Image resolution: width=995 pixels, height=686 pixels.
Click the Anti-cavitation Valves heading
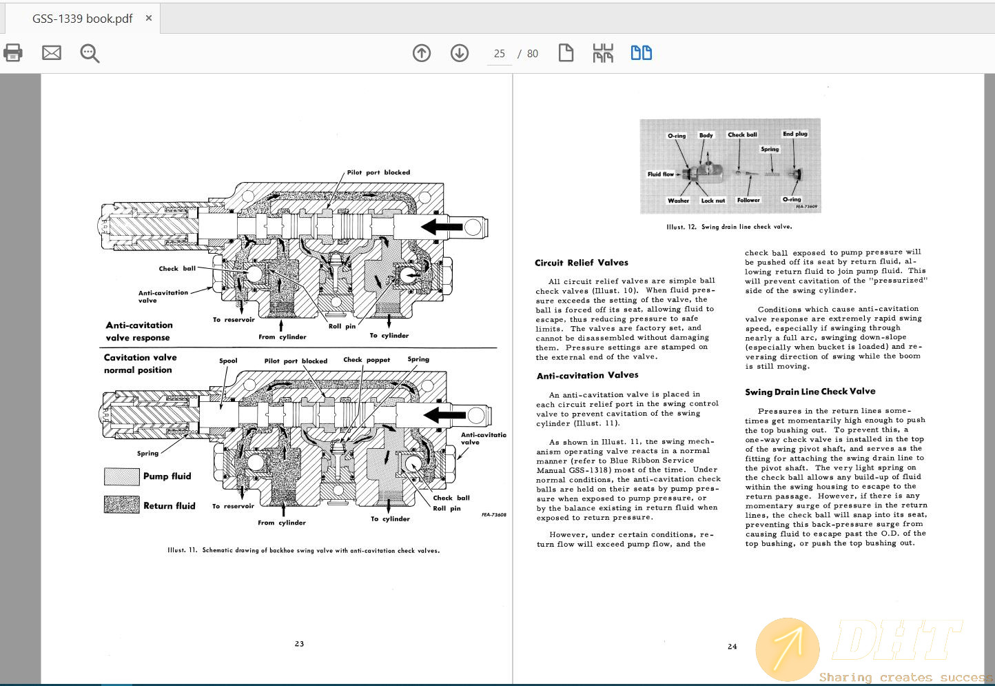587,375
